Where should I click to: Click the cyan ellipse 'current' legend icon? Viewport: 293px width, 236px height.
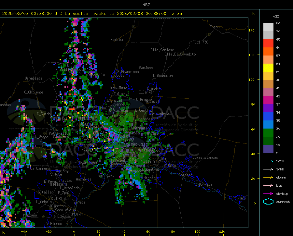click(x=268, y=202)
